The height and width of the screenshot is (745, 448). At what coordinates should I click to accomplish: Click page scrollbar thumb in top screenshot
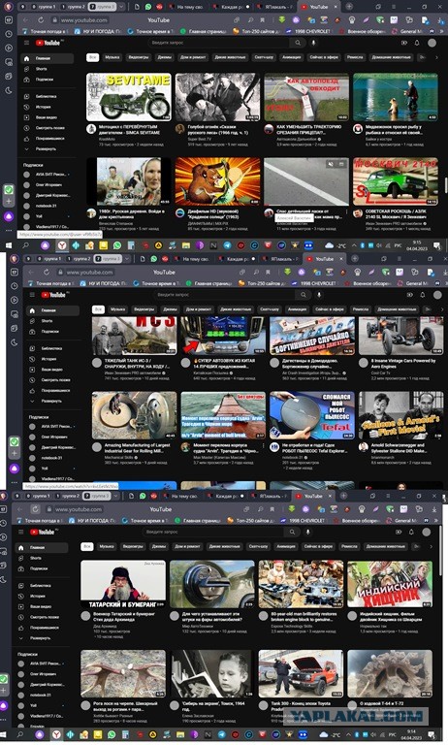click(x=446, y=184)
